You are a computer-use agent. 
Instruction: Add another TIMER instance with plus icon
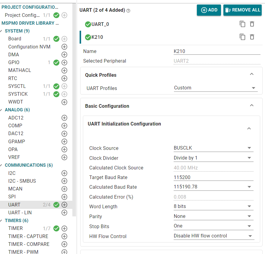pyautogui.click(x=64, y=228)
